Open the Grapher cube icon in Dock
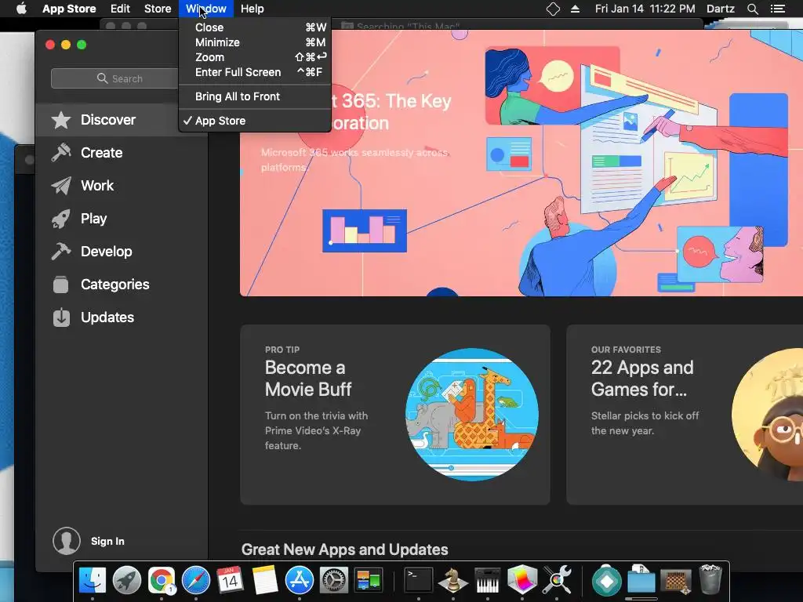803x602 pixels. (x=521, y=581)
